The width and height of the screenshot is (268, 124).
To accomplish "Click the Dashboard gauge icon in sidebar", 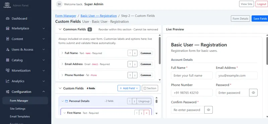I will point(7,19).
